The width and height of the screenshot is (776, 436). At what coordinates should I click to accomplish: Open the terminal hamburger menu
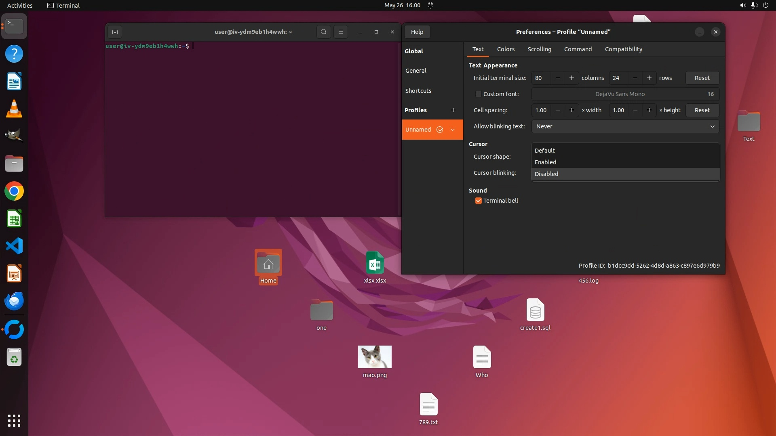pyautogui.click(x=341, y=32)
